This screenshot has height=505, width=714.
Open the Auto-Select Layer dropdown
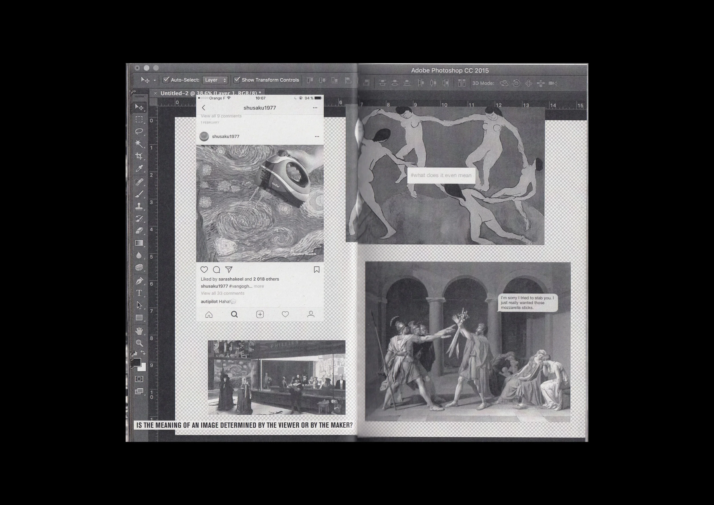215,80
